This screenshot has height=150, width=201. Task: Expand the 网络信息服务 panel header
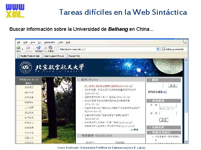164,132
